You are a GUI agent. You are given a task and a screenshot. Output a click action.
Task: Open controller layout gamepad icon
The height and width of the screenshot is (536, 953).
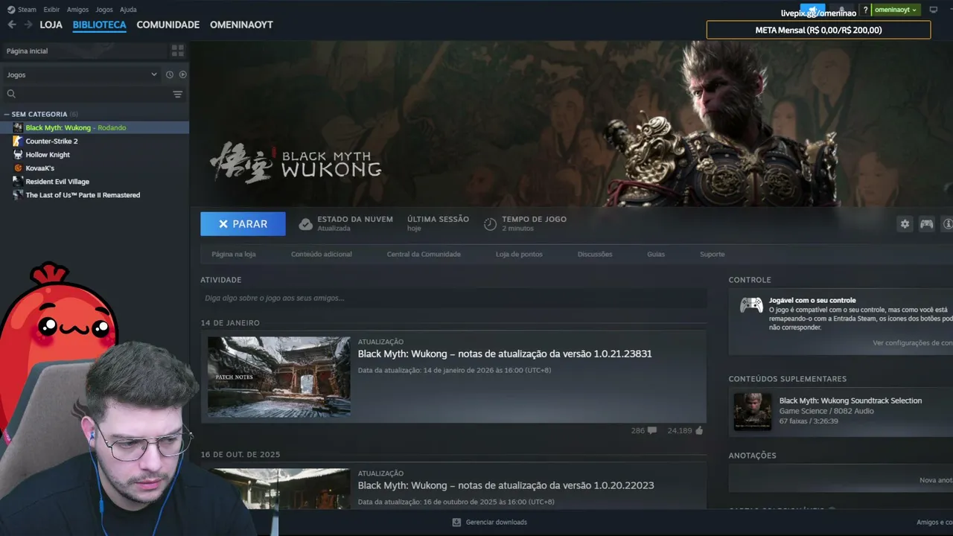pyautogui.click(x=926, y=223)
